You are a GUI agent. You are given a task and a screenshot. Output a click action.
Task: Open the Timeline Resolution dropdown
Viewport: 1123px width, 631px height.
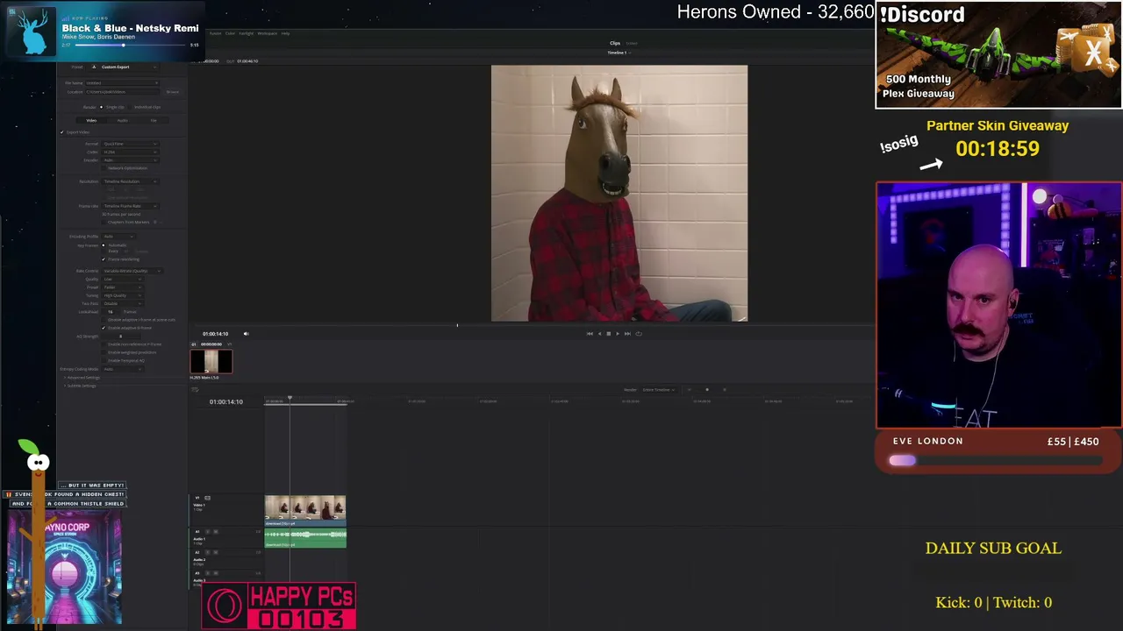pyautogui.click(x=130, y=181)
